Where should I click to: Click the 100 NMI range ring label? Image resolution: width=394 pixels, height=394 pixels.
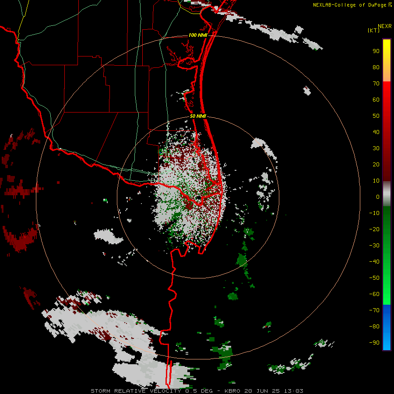coord(198,35)
